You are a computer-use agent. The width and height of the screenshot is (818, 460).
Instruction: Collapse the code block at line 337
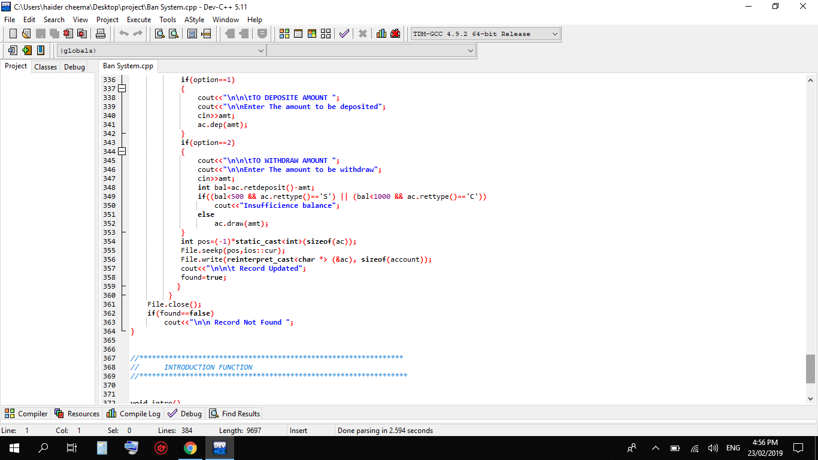click(122, 89)
